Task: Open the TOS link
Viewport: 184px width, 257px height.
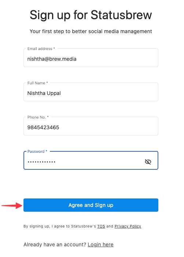Action: 101,226
